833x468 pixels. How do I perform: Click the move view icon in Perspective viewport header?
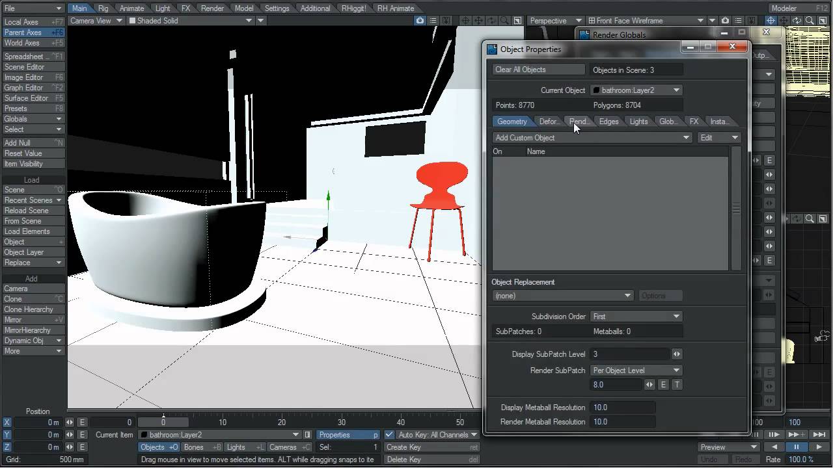pyautogui.click(x=784, y=21)
